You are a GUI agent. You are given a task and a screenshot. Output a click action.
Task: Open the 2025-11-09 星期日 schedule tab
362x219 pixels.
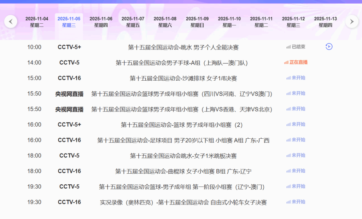pyautogui.click(x=197, y=22)
